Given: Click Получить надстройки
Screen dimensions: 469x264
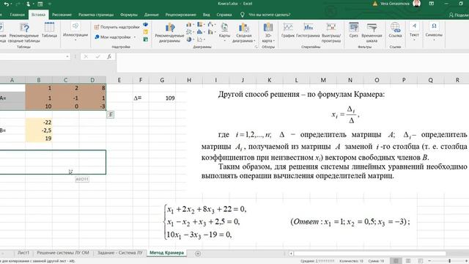Looking at the screenshot, I should tap(117, 27).
